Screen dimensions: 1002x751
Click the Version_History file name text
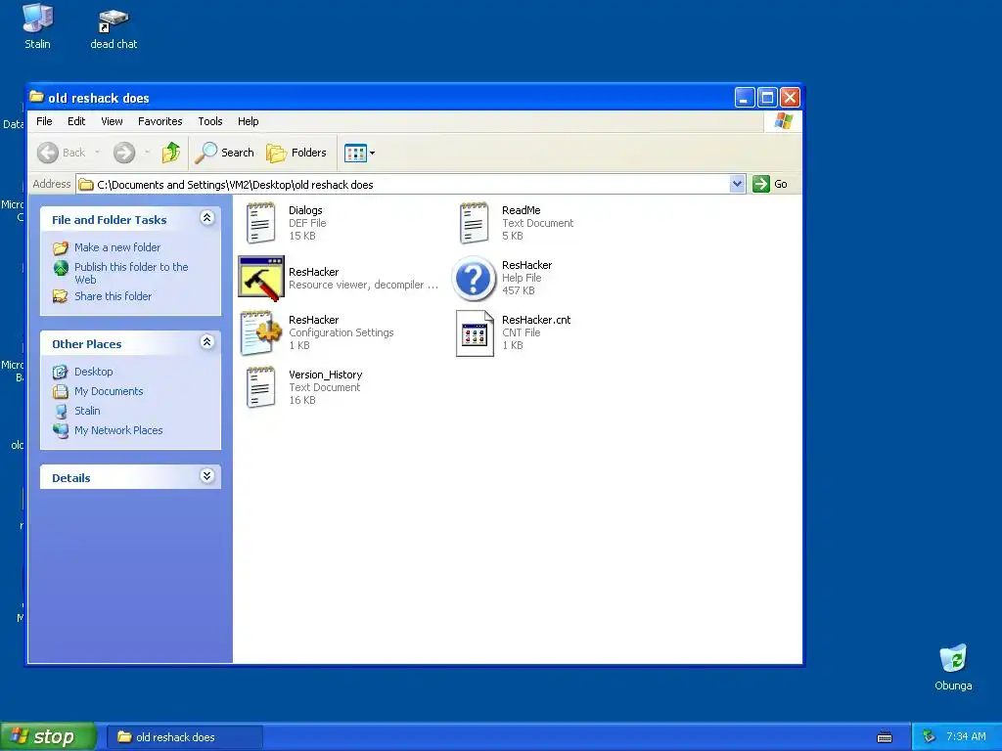tap(325, 375)
